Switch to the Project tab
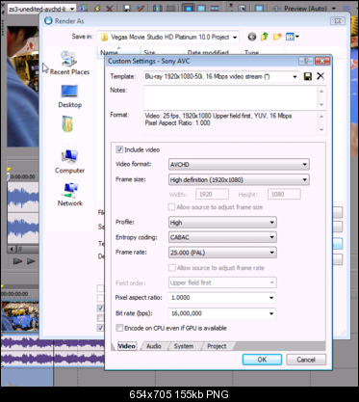The width and height of the screenshot is (359, 402). (x=217, y=346)
